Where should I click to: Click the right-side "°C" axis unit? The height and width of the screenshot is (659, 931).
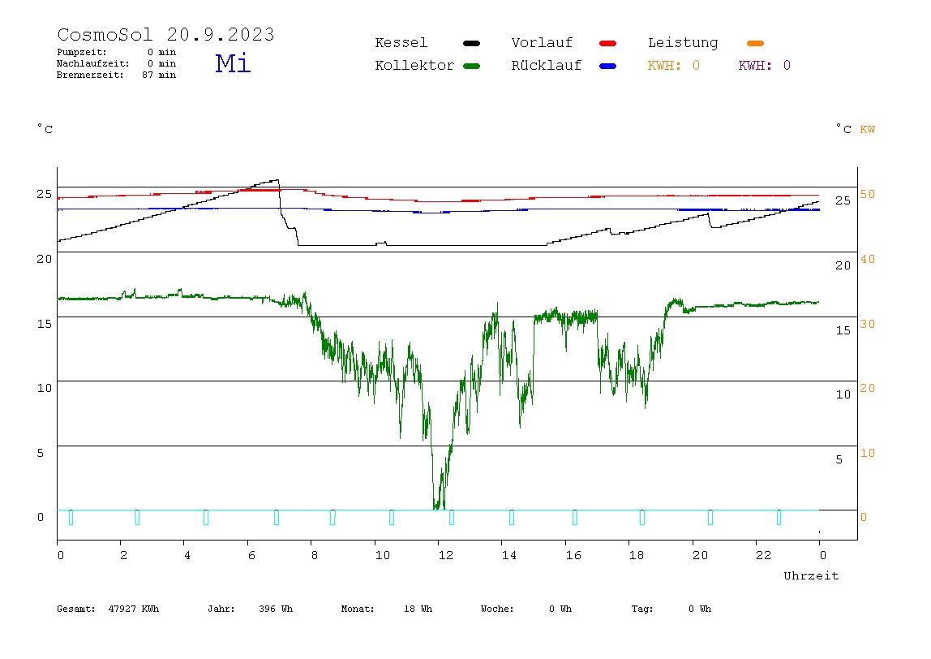pos(843,129)
